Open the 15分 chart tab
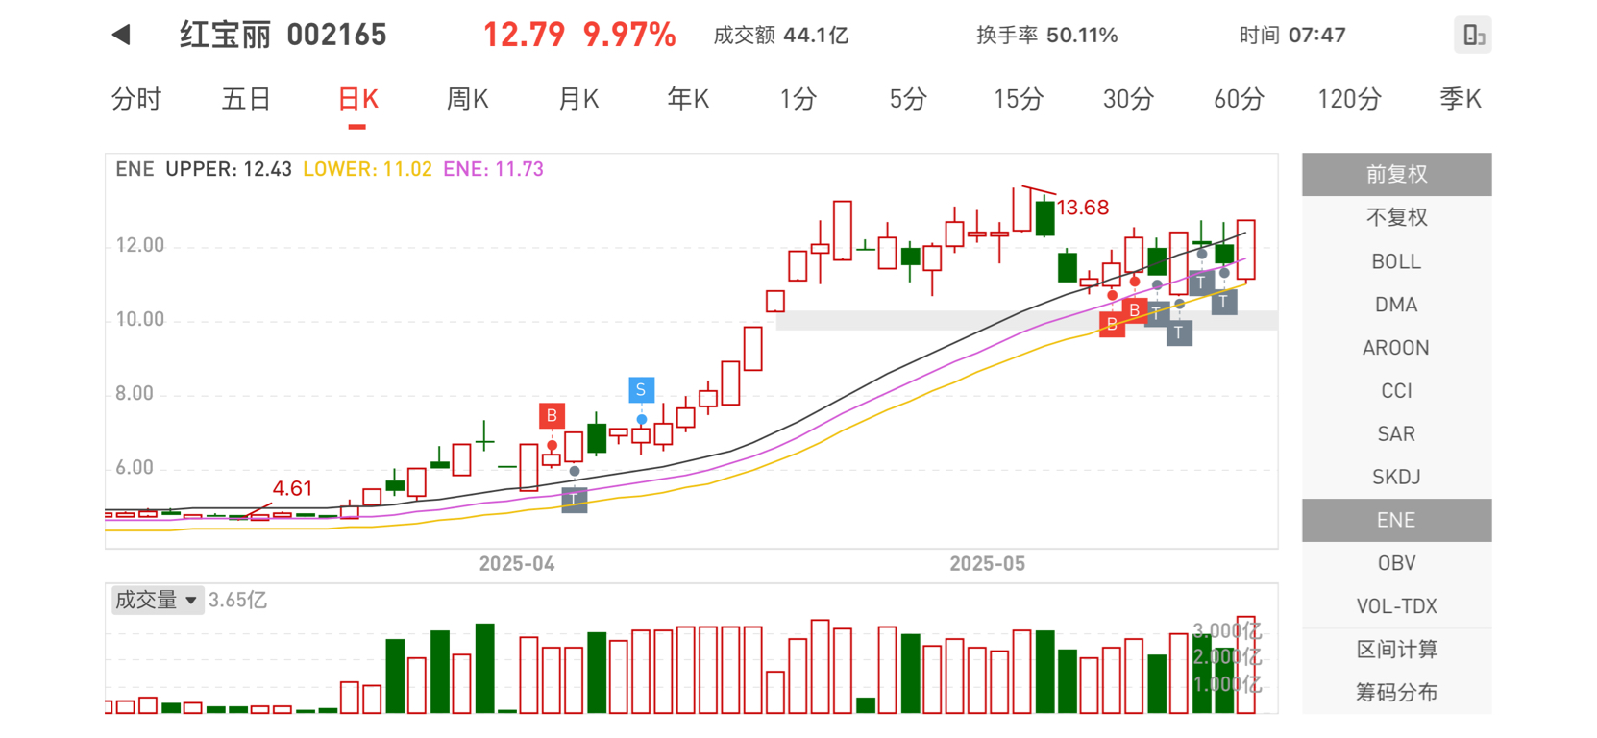The image size is (1597, 738). 1018,99
